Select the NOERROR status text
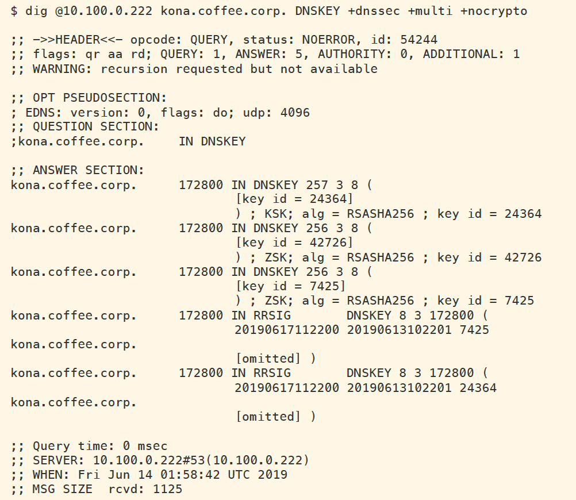576x500 pixels. coord(321,40)
